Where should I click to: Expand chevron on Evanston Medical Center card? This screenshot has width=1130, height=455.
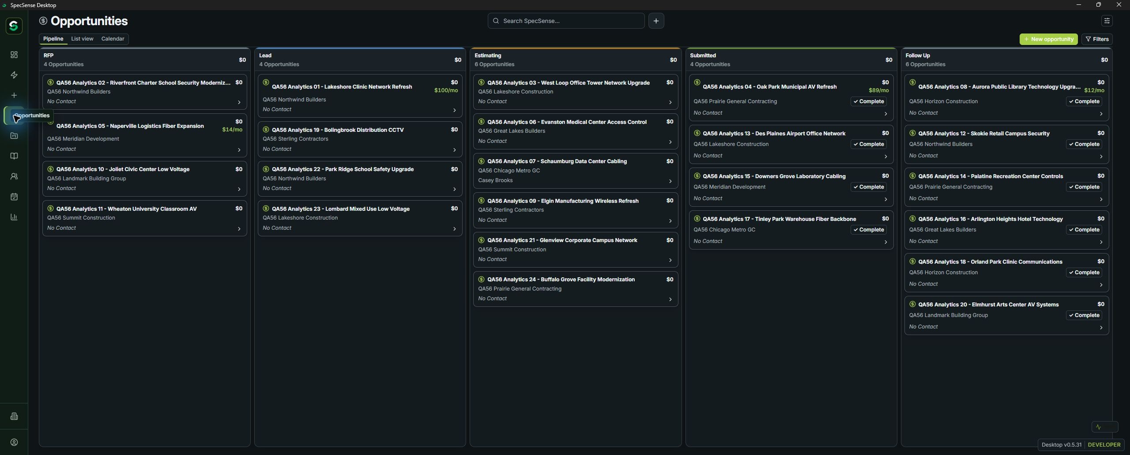tap(670, 142)
